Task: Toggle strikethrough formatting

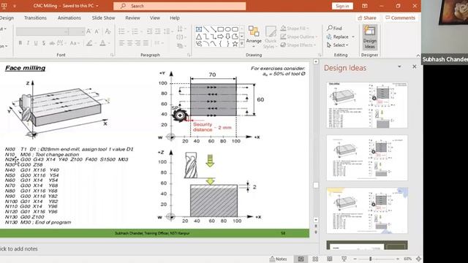Action: [52, 43]
